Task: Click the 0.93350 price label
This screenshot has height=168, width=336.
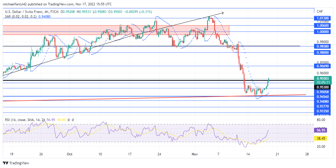Action: click(323, 111)
